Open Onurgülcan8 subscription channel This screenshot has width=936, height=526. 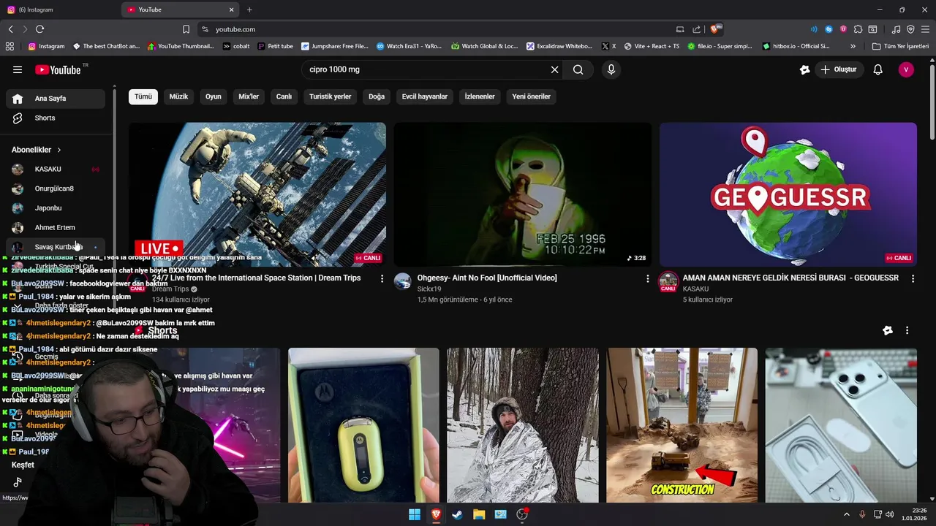pyautogui.click(x=56, y=188)
